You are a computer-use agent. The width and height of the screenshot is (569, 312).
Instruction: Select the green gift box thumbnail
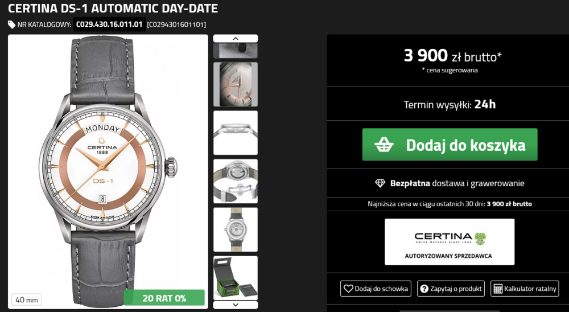point(236,278)
